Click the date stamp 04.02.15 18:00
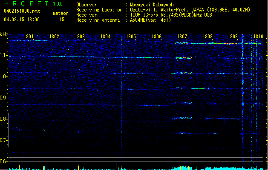Viewport: 268px width, 170px height. (x=22, y=20)
